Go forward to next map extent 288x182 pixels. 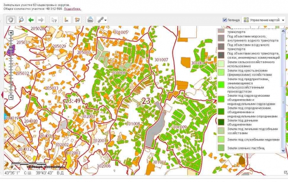(41, 20)
